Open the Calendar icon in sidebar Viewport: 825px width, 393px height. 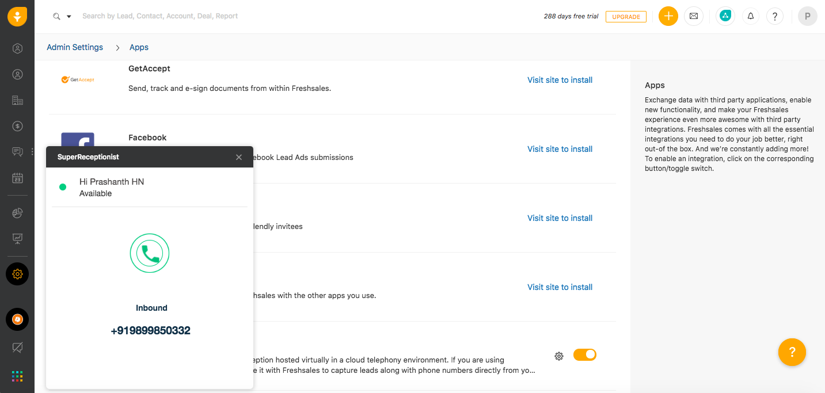click(17, 178)
